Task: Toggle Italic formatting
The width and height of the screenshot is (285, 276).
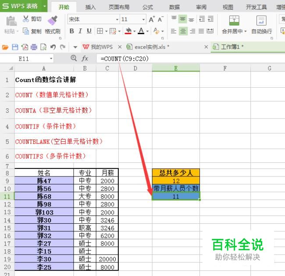Action: 80,31
